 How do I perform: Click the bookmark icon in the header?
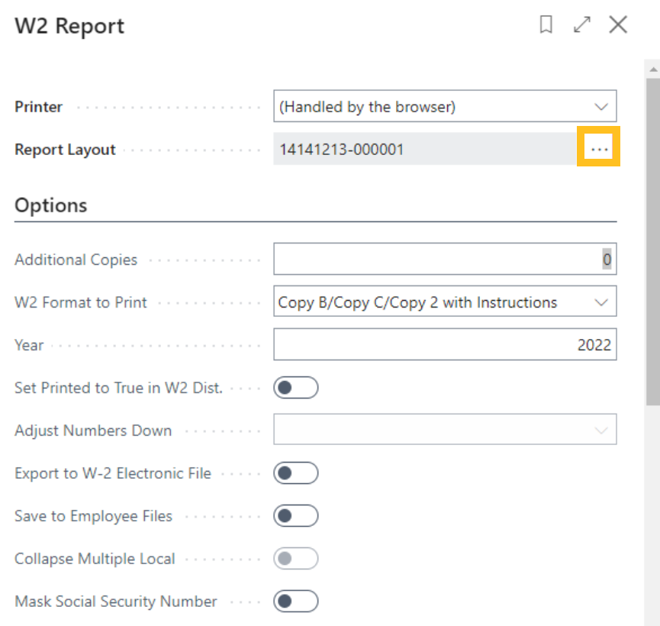click(x=546, y=25)
